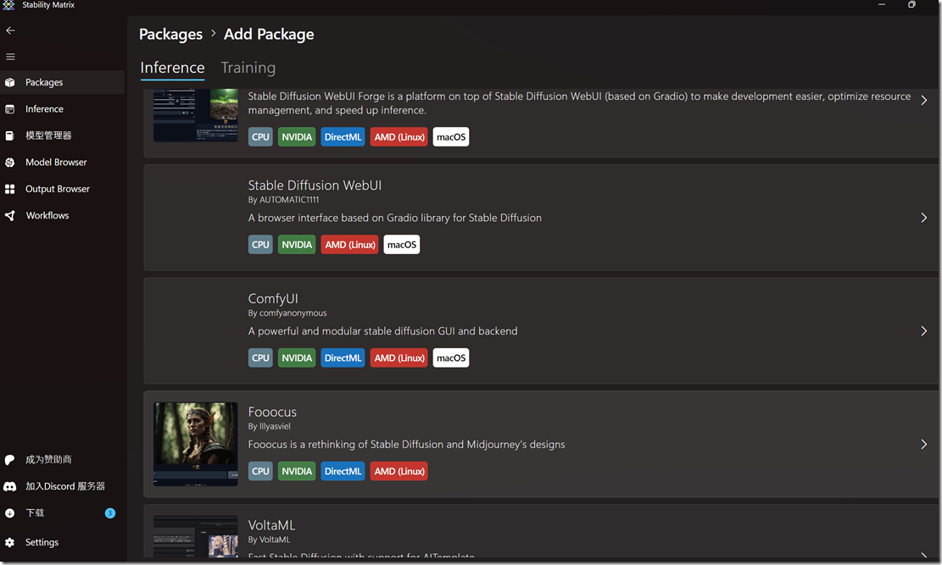Viewport: 942px width, 565px height.
Task: Click macOS badge on ComfyUI card
Action: coord(450,357)
